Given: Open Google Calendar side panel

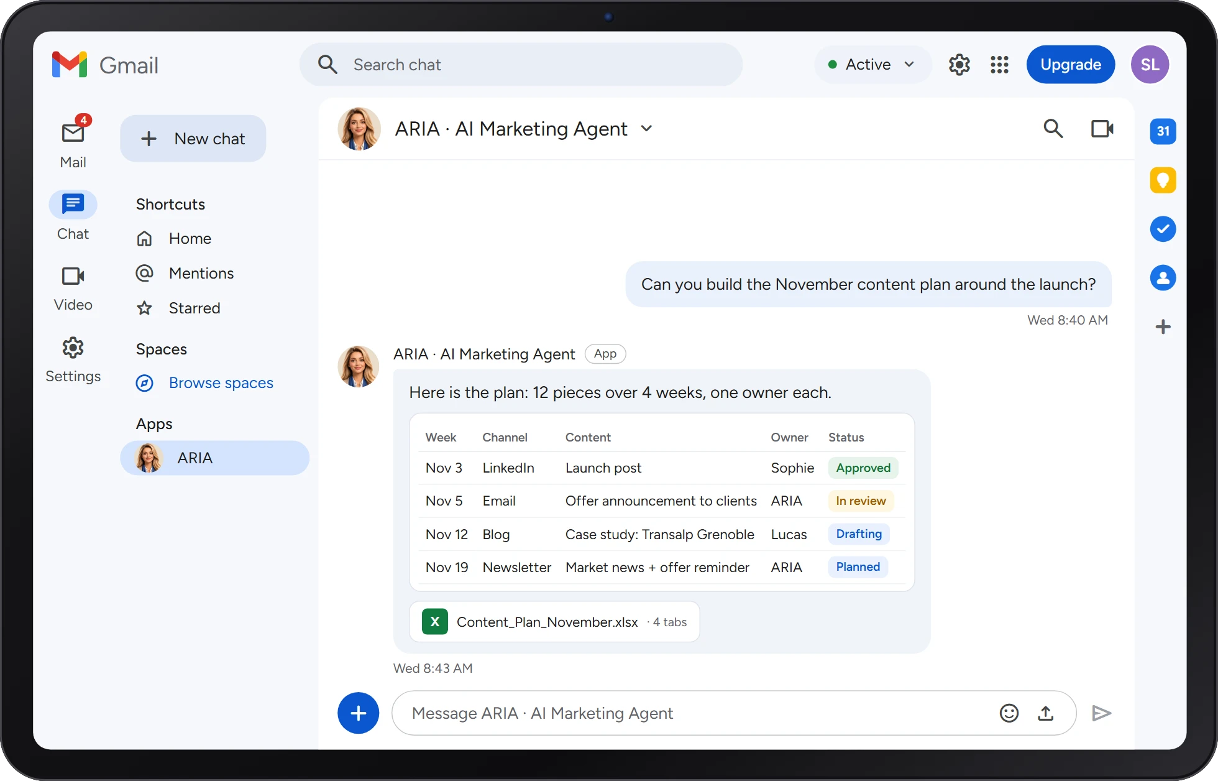Looking at the screenshot, I should [x=1163, y=131].
